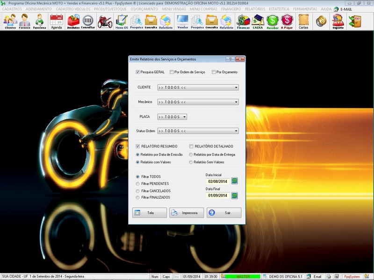Open the FINANCEIRO menu
The image size is (374, 280).
tap(230, 9)
